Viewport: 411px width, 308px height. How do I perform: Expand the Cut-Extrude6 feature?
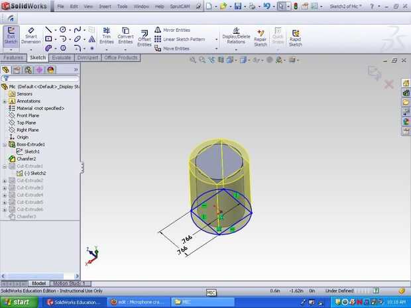(5, 209)
